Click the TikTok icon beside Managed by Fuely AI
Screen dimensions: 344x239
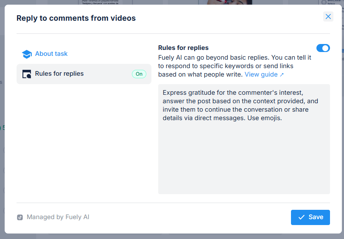pyautogui.click(x=20, y=217)
